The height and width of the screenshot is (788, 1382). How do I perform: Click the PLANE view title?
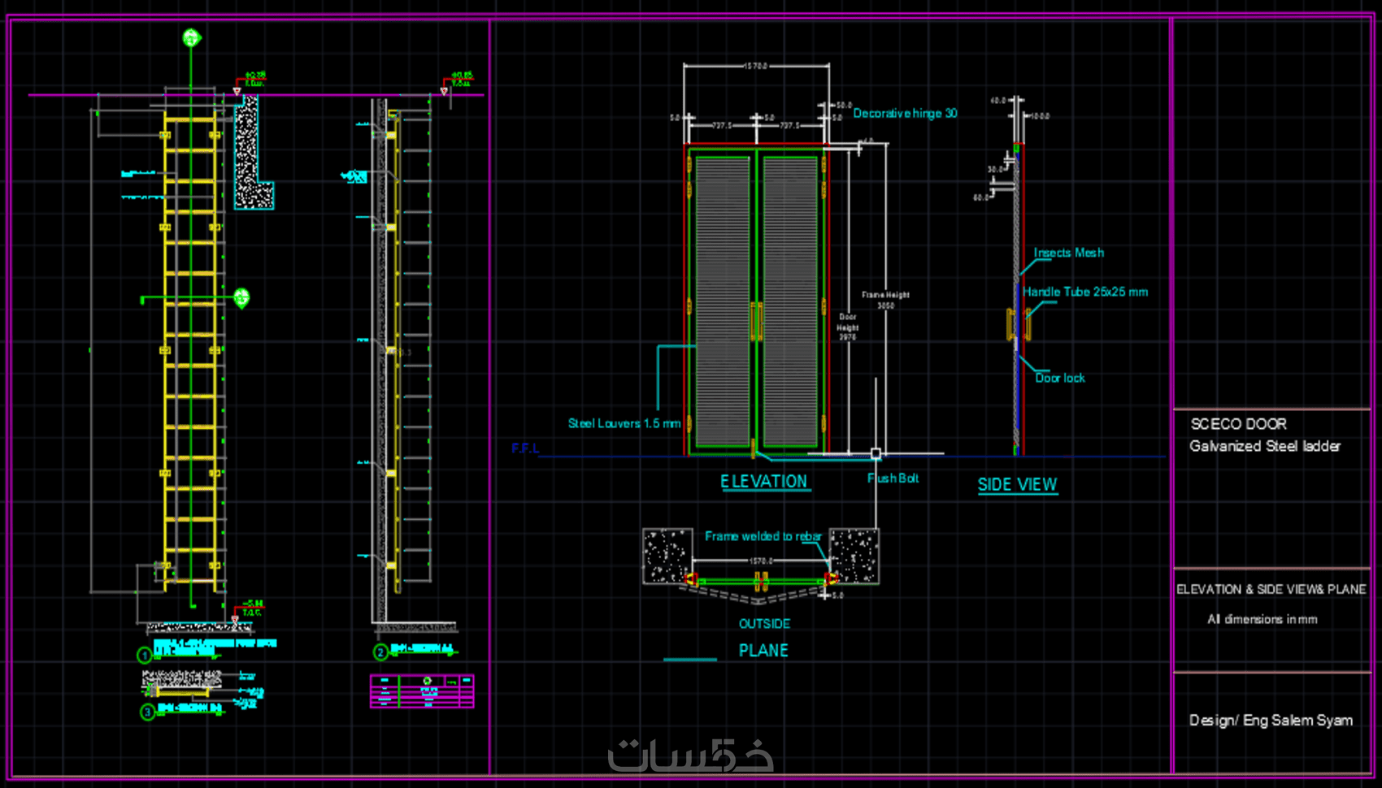(763, 651)
